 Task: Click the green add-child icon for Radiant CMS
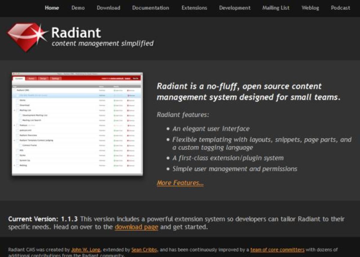coord(117,90)
